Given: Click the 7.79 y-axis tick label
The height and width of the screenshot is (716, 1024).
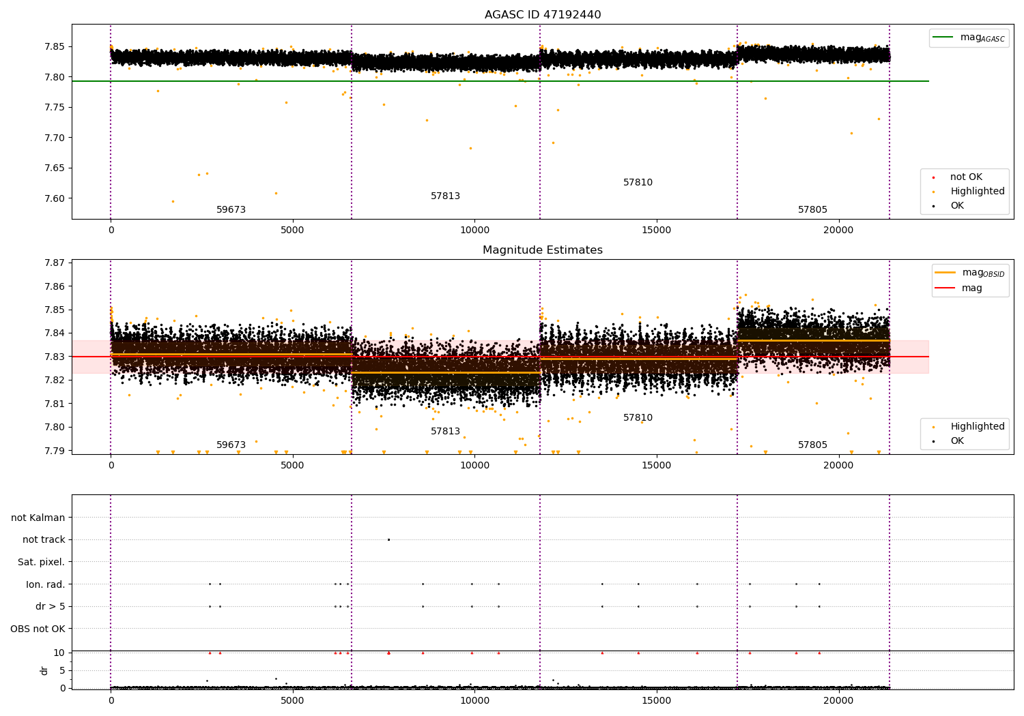Looking at the screenshot, I should (x=55, y=451).
